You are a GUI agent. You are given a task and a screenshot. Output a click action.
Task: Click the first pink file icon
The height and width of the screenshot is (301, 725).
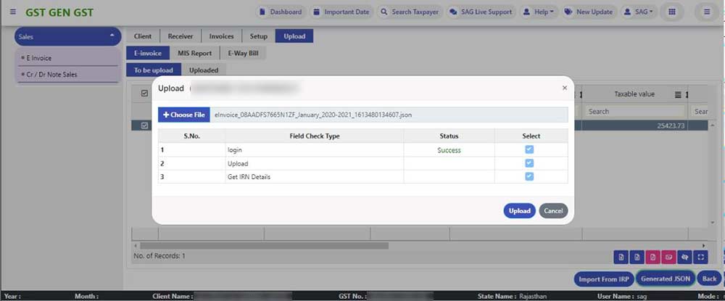pos(652,257)
